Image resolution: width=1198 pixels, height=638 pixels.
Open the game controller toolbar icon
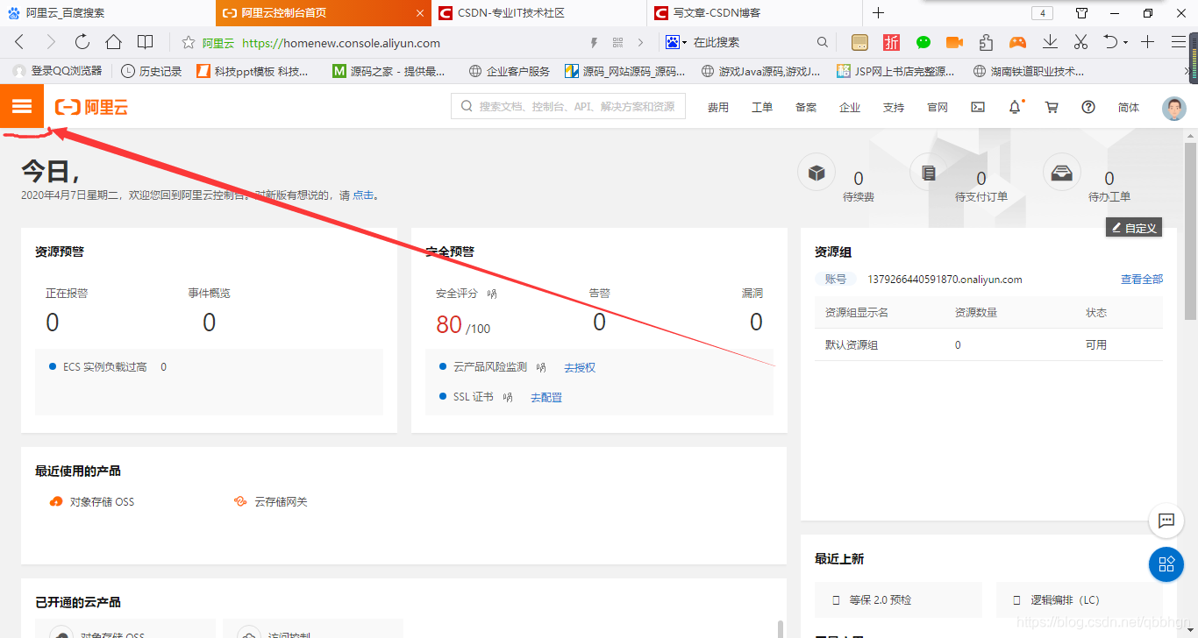click(1017, 42)
